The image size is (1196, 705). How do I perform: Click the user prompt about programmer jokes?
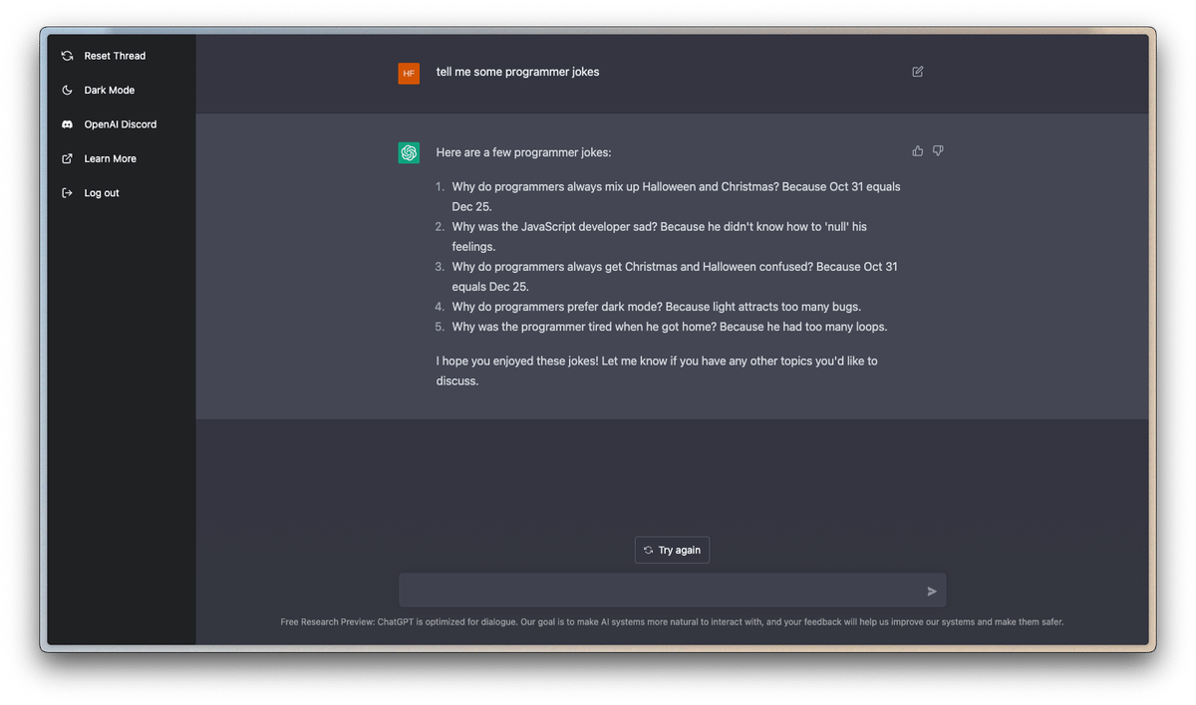[517, 72]
